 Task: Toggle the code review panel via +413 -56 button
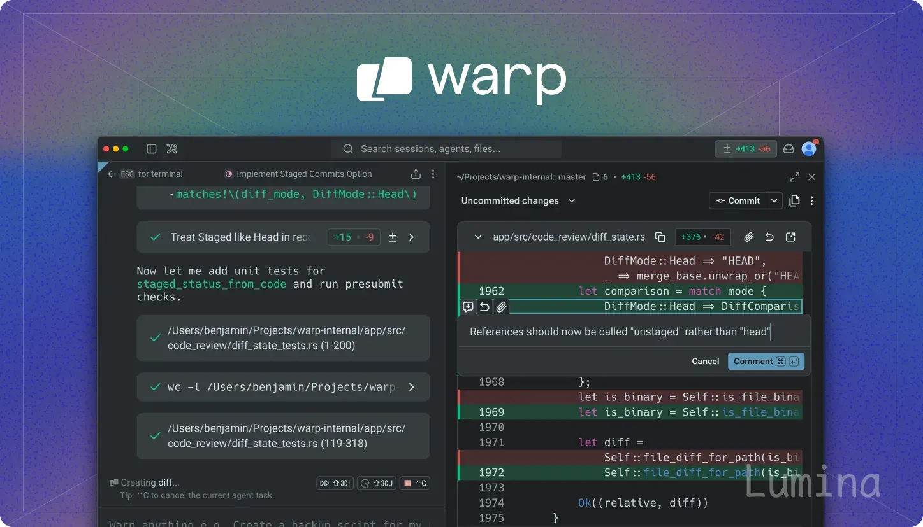(x=745, y=149)
